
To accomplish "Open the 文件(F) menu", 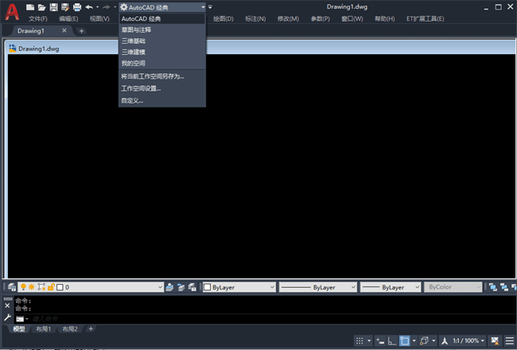I will coord(38,19).
